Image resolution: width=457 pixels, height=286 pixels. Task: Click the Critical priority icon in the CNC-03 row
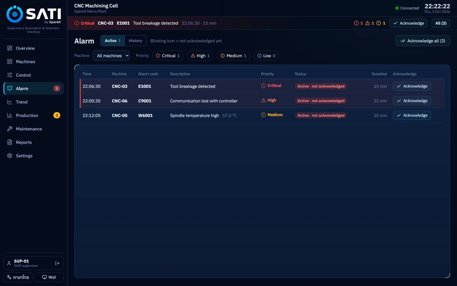coord(263,86)
